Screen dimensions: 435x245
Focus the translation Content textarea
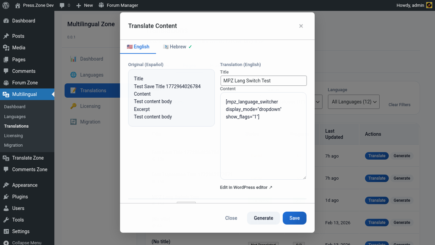click(x=263, y=136)
